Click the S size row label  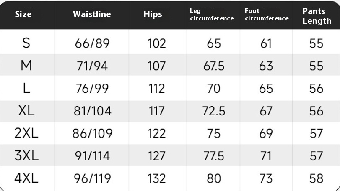pos(26,43)
